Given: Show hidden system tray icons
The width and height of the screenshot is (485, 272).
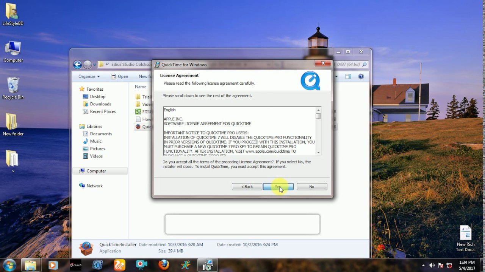Looking at the screenshot, I should pos(423,265).
